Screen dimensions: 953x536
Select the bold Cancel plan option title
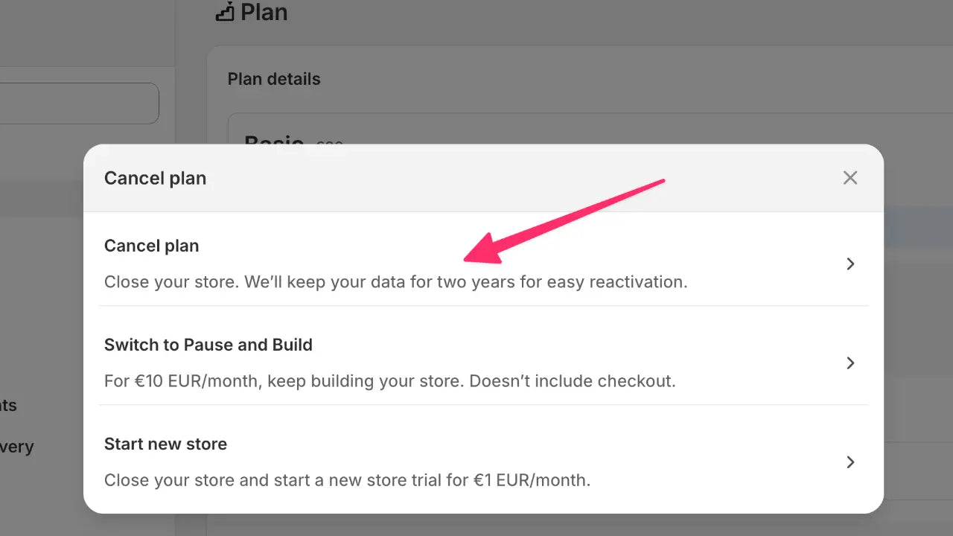pyautogui.click(x=152, y=246)
